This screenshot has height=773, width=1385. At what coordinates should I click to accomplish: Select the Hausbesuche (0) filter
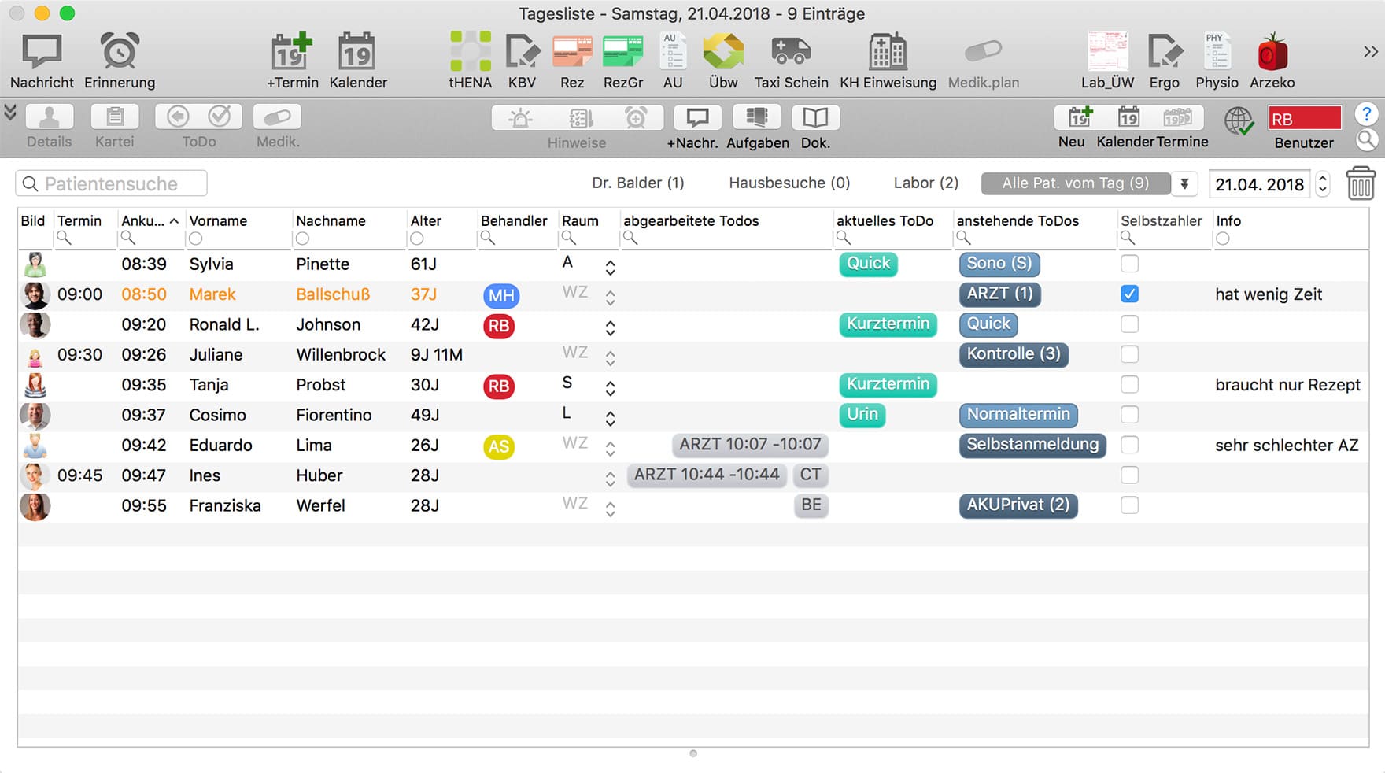click(x=789, y=183)
